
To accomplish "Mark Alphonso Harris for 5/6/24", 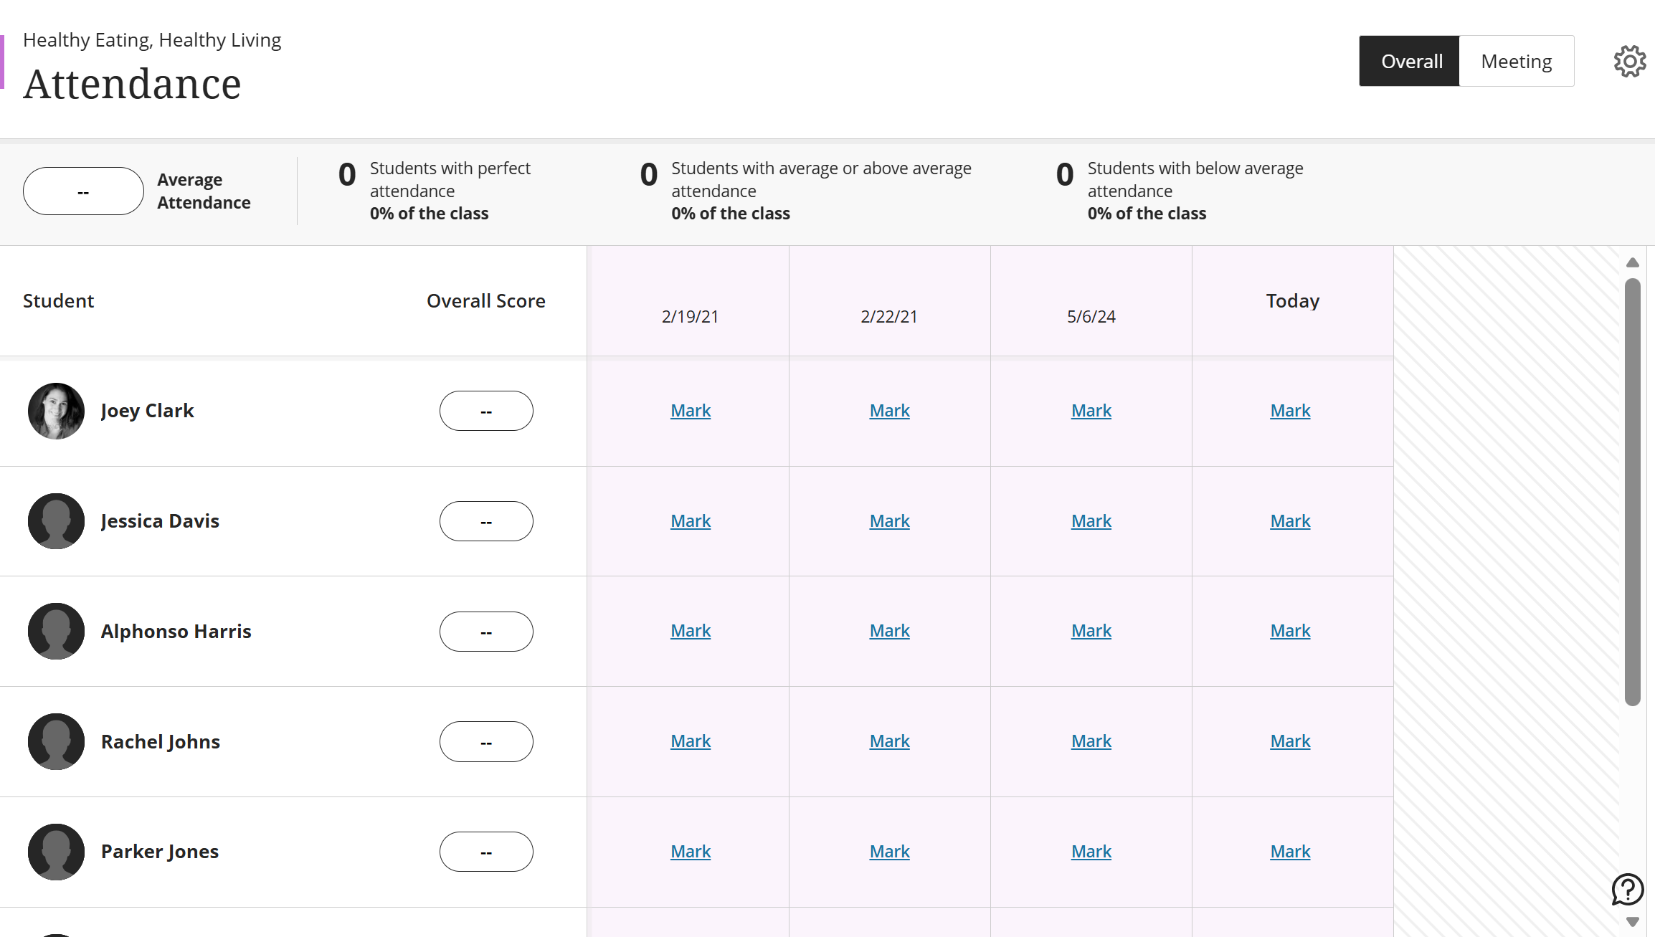I will coord(1091,631).
